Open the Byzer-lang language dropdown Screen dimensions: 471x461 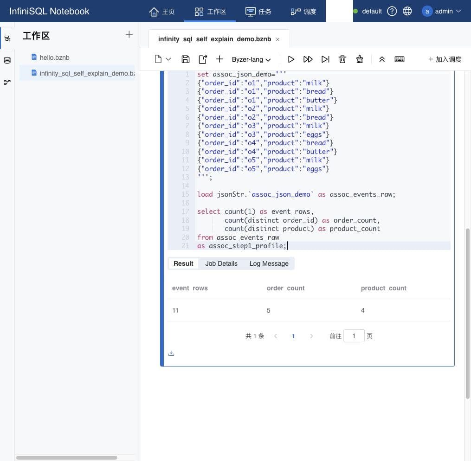[251, 59]
